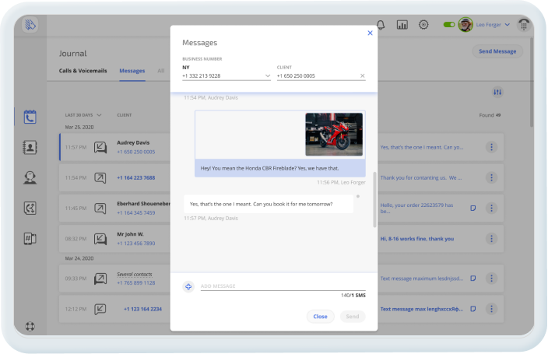Expand the Last 30 Days filter
Viewport: 548px width, 354px height.
[83, 114]
